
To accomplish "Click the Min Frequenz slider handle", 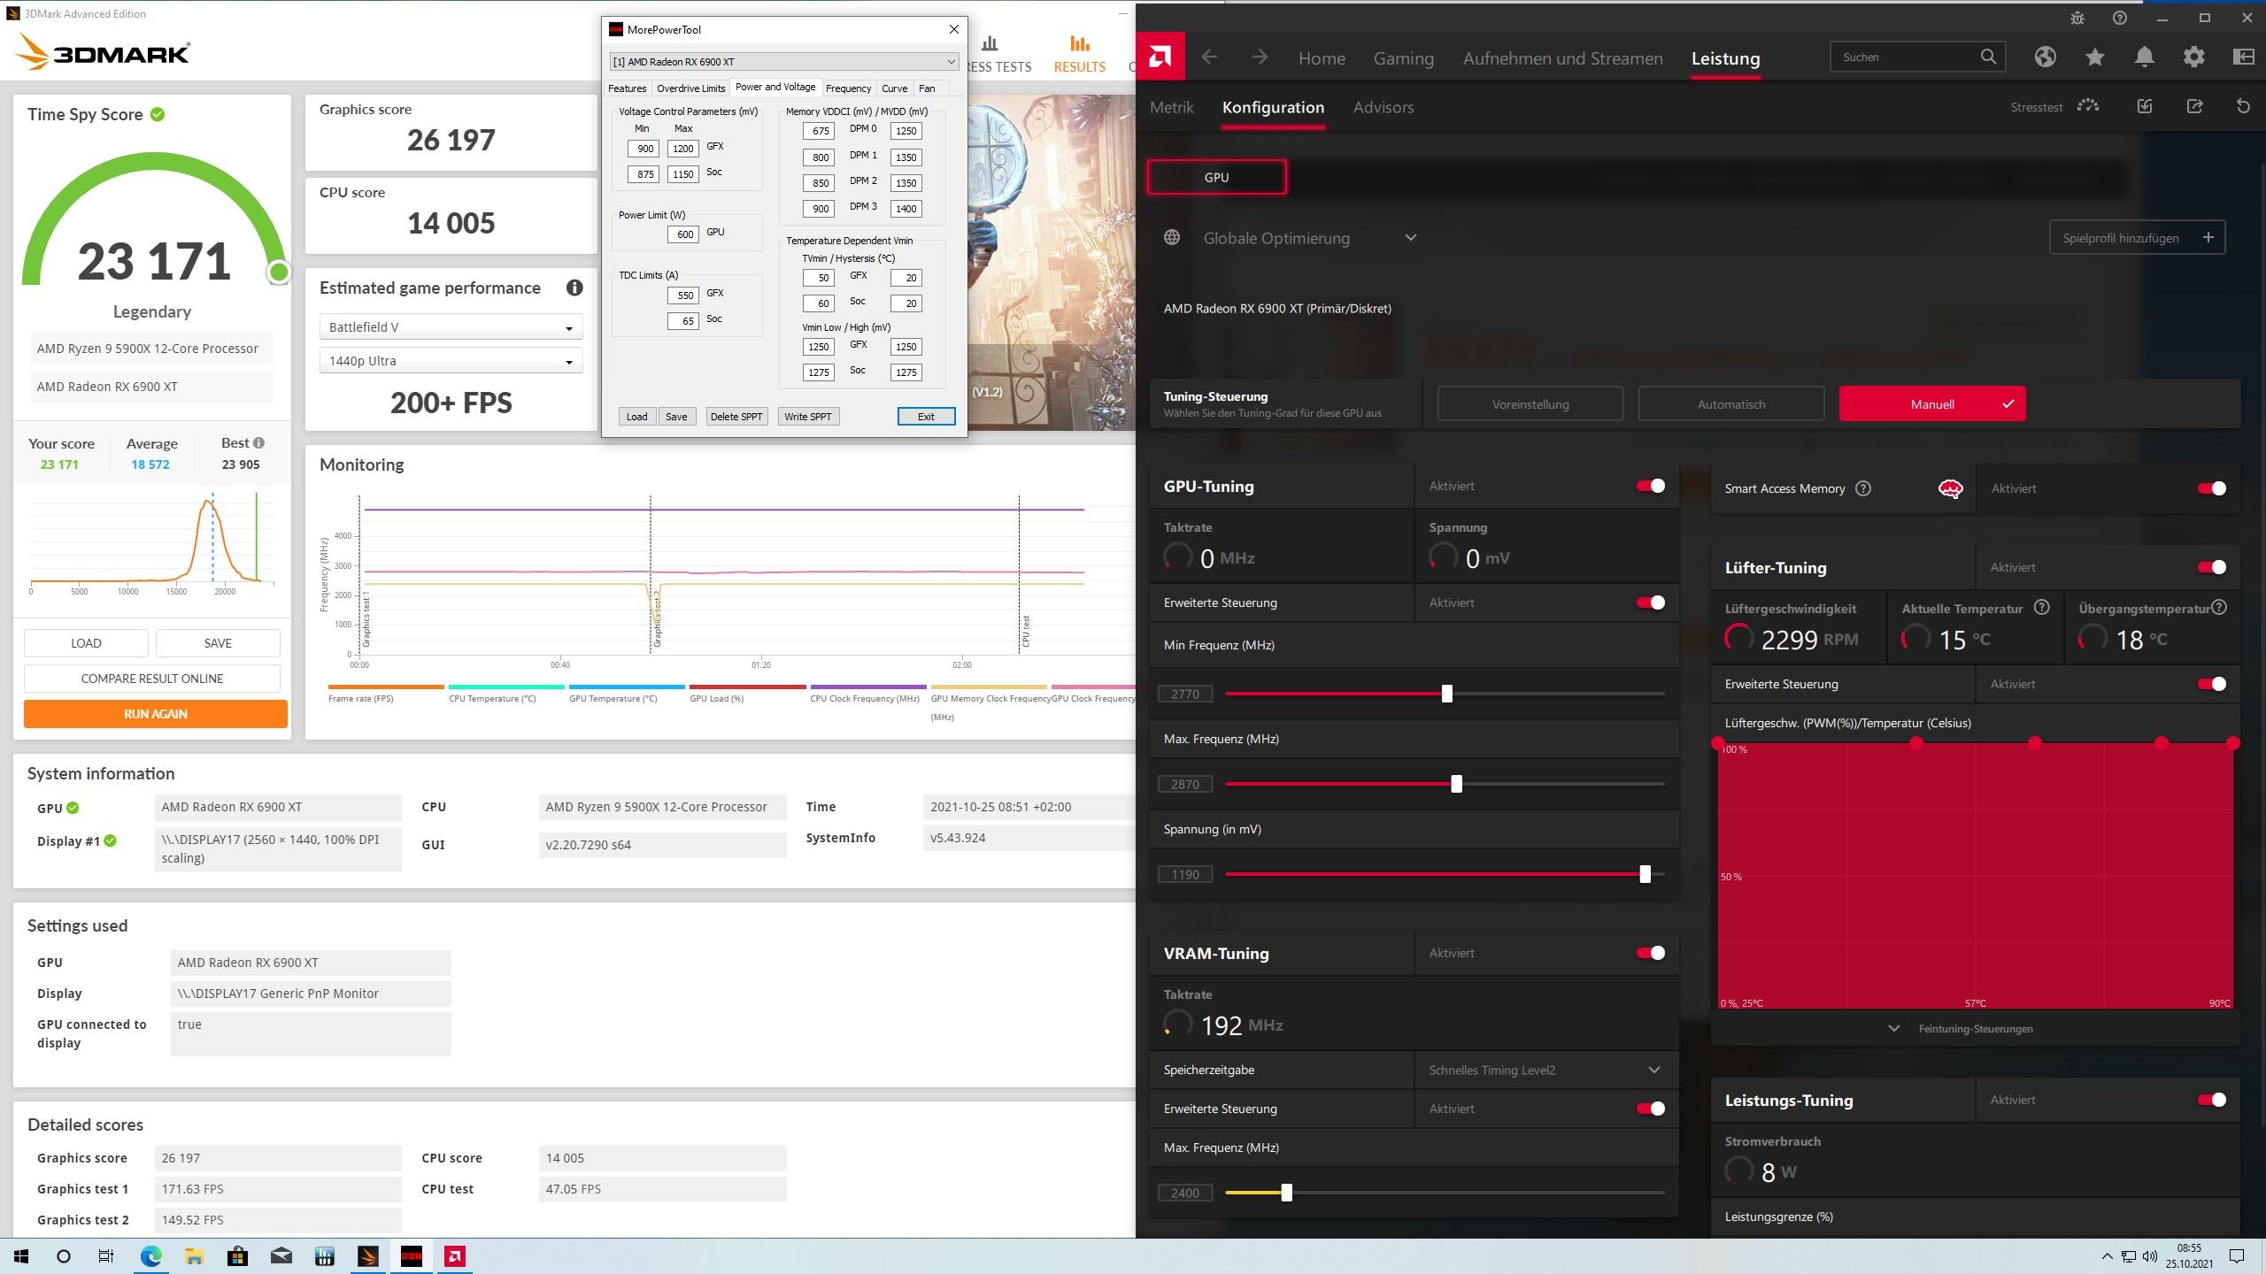I will 1446,694.
